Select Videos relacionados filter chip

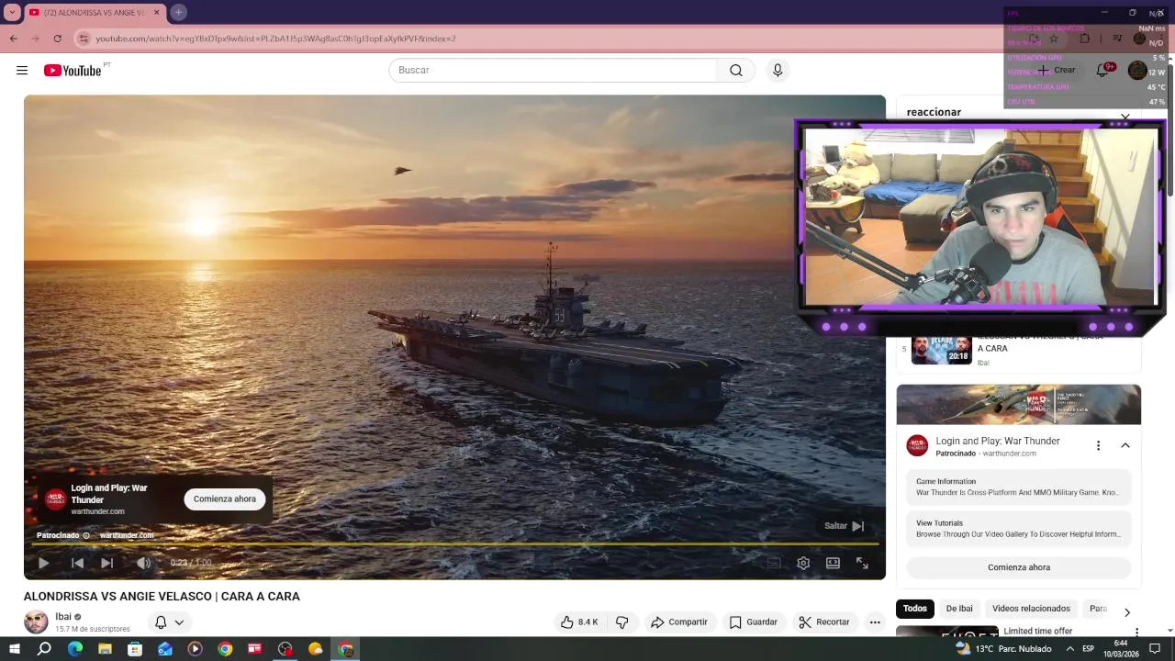click(x=1031, y=609)
